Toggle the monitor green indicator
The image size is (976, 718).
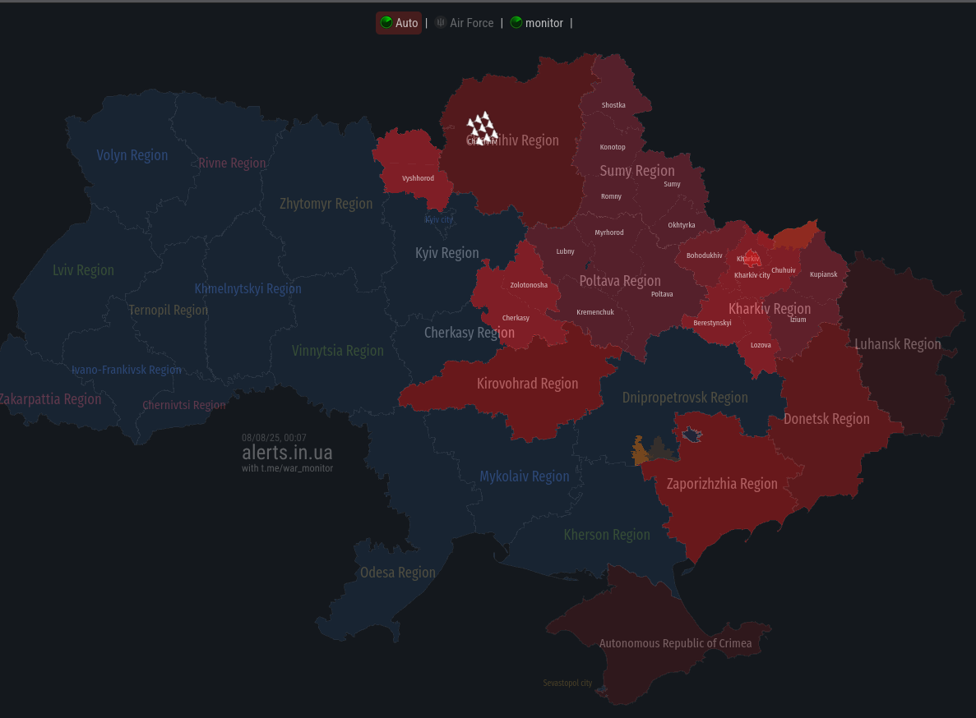click(x=516, y=22)
